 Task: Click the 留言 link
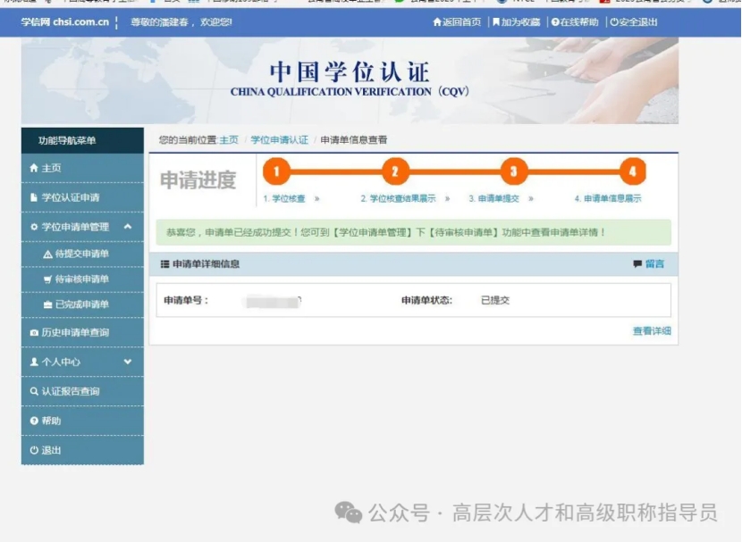[655, 263]
